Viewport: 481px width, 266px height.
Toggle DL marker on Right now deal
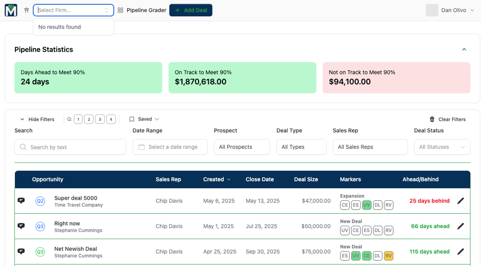click(x=377, y=231)
